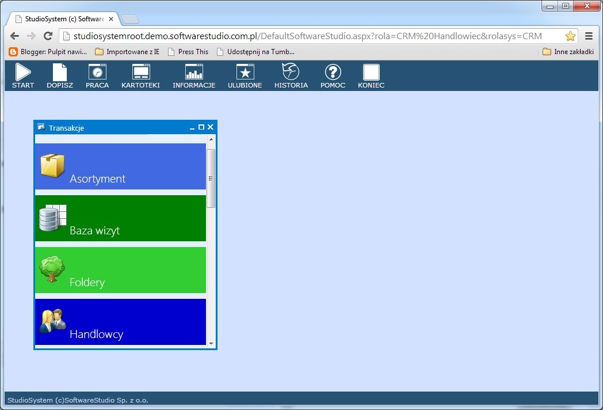The image size is (603, 410).
Task: Click Press This bookmark
Action: pos(188,52)
